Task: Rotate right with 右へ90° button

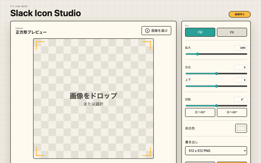Action: [x=232, y=112]
